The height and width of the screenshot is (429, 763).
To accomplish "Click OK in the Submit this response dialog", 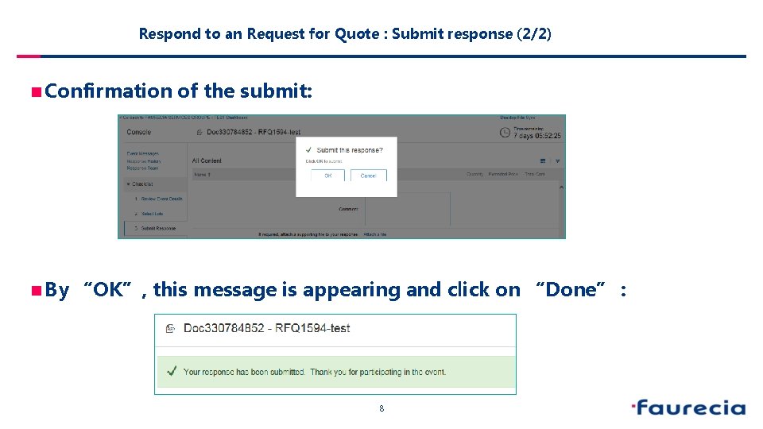I will click(327, 176).
